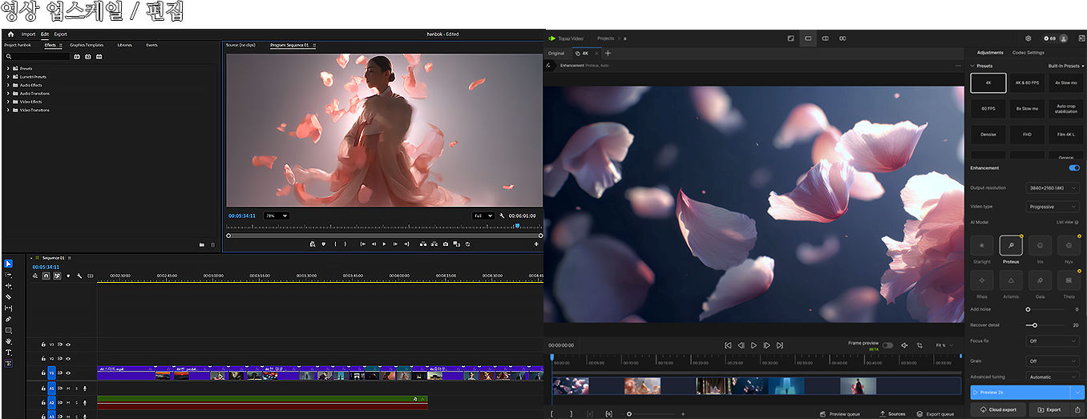Open Topaz Video settings gear
Image resolution: width=1087 pixels, height=419 pixels.
[x=1028, y=38]
